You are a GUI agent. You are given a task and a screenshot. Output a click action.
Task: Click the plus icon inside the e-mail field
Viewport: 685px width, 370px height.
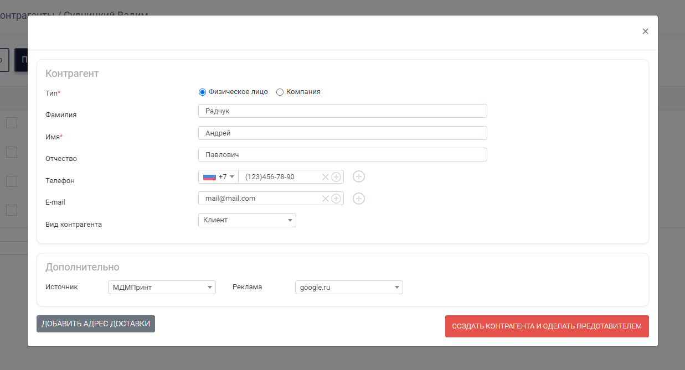pos(336,199)
